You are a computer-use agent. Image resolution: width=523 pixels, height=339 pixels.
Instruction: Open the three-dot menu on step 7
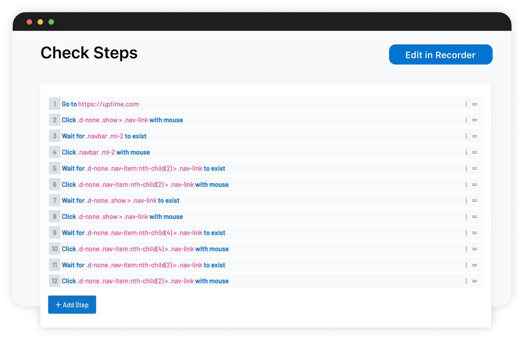pyautogui.click(x=466, y=200)
